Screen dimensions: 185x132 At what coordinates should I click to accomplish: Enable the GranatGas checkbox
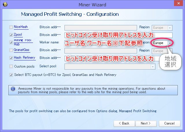11,50
